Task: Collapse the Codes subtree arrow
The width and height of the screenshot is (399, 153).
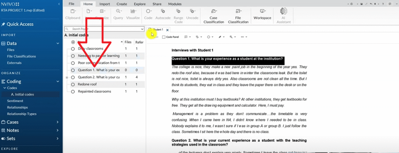Action: click(x=4, y=88)
